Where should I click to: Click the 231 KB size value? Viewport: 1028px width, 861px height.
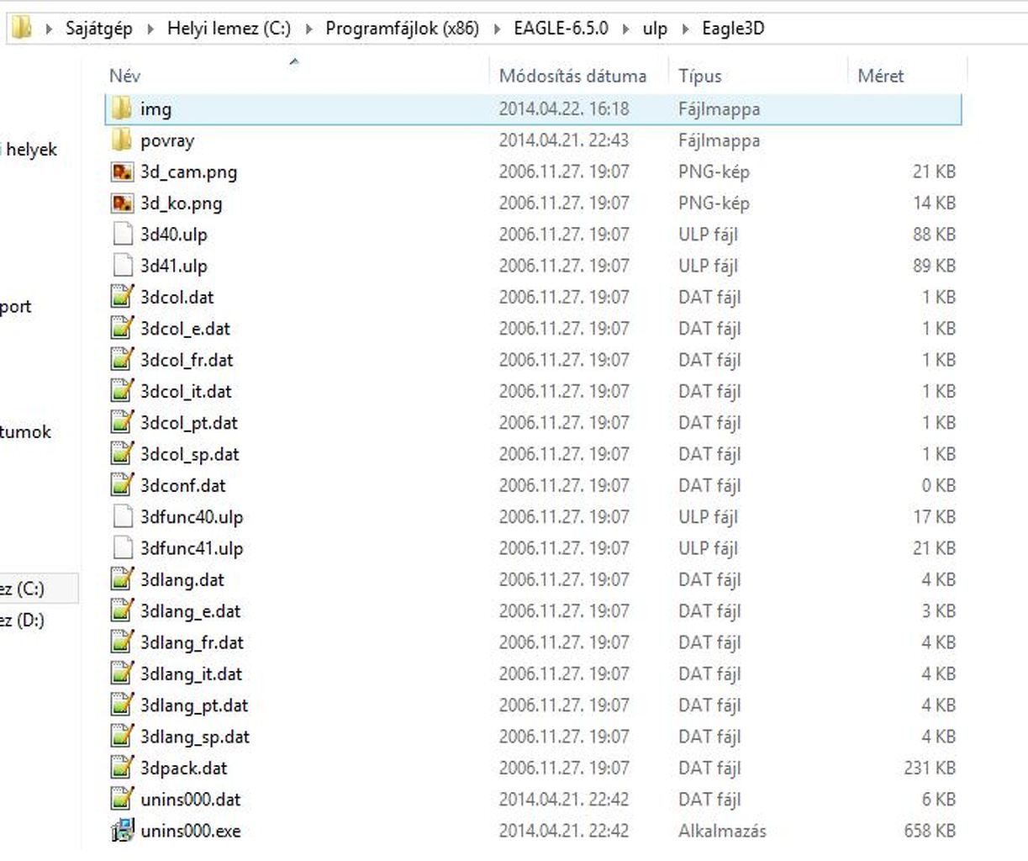click(930, 768)
